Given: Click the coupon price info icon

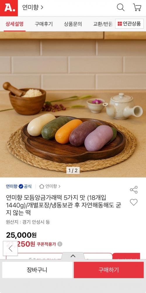Looking at the screenshot, I should click(60, 244).
